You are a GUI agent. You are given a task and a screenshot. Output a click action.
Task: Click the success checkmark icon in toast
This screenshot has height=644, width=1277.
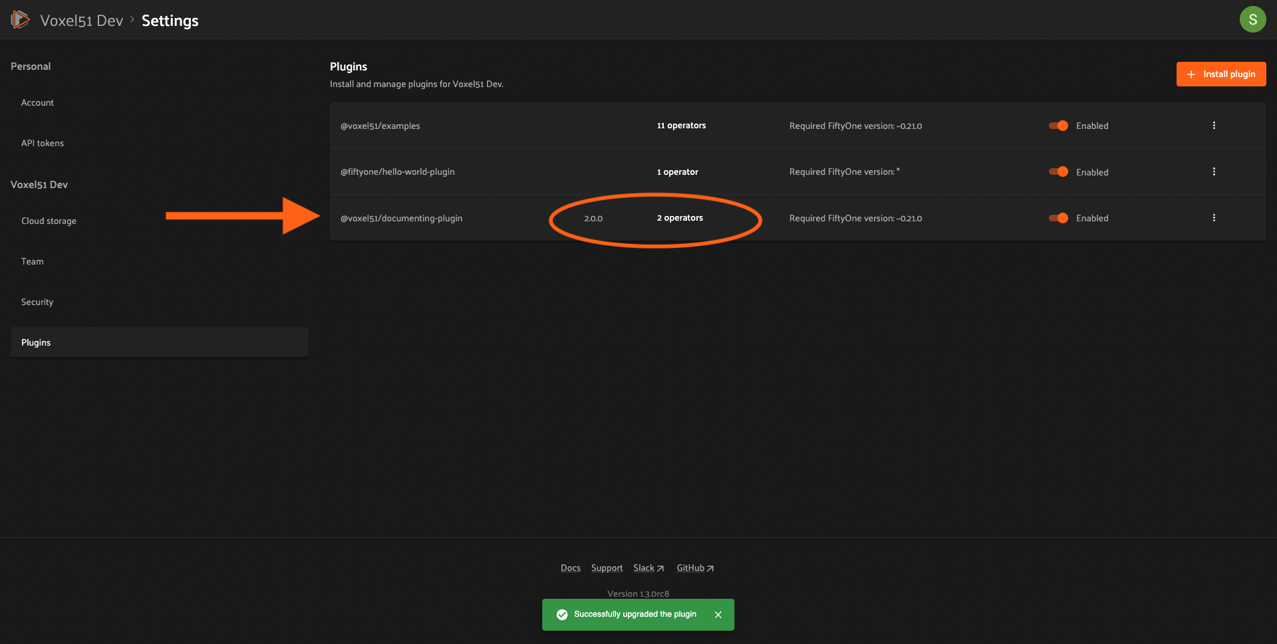tap(562, 615)
